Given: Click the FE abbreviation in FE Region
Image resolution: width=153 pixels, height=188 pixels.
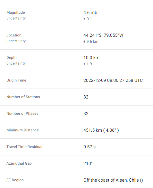Looking at the screenshot, I should point(9,180).
